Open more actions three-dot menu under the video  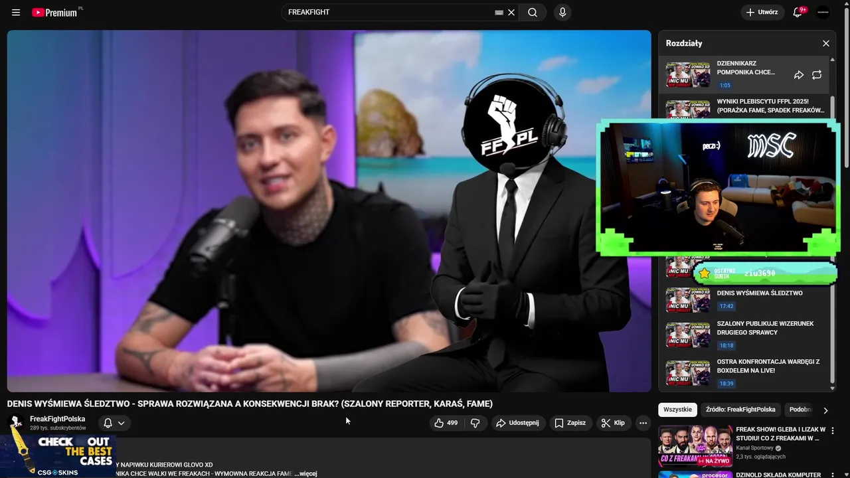[643, 423]
